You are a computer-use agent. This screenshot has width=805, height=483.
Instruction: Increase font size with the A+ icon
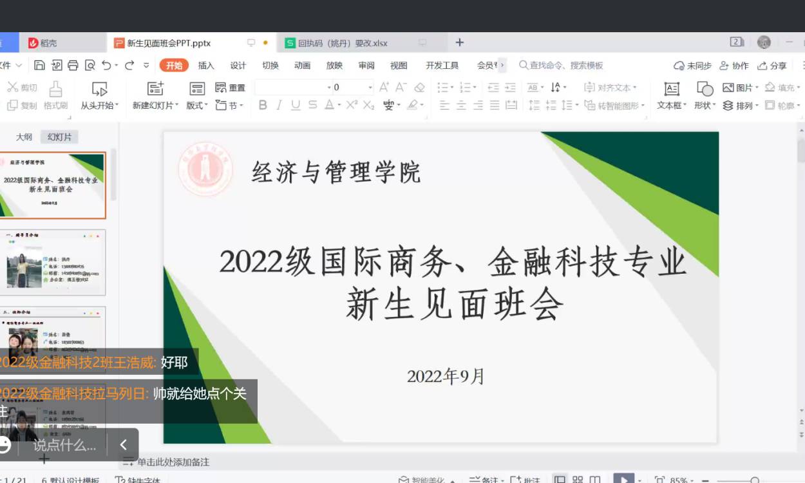click(384, 87)
